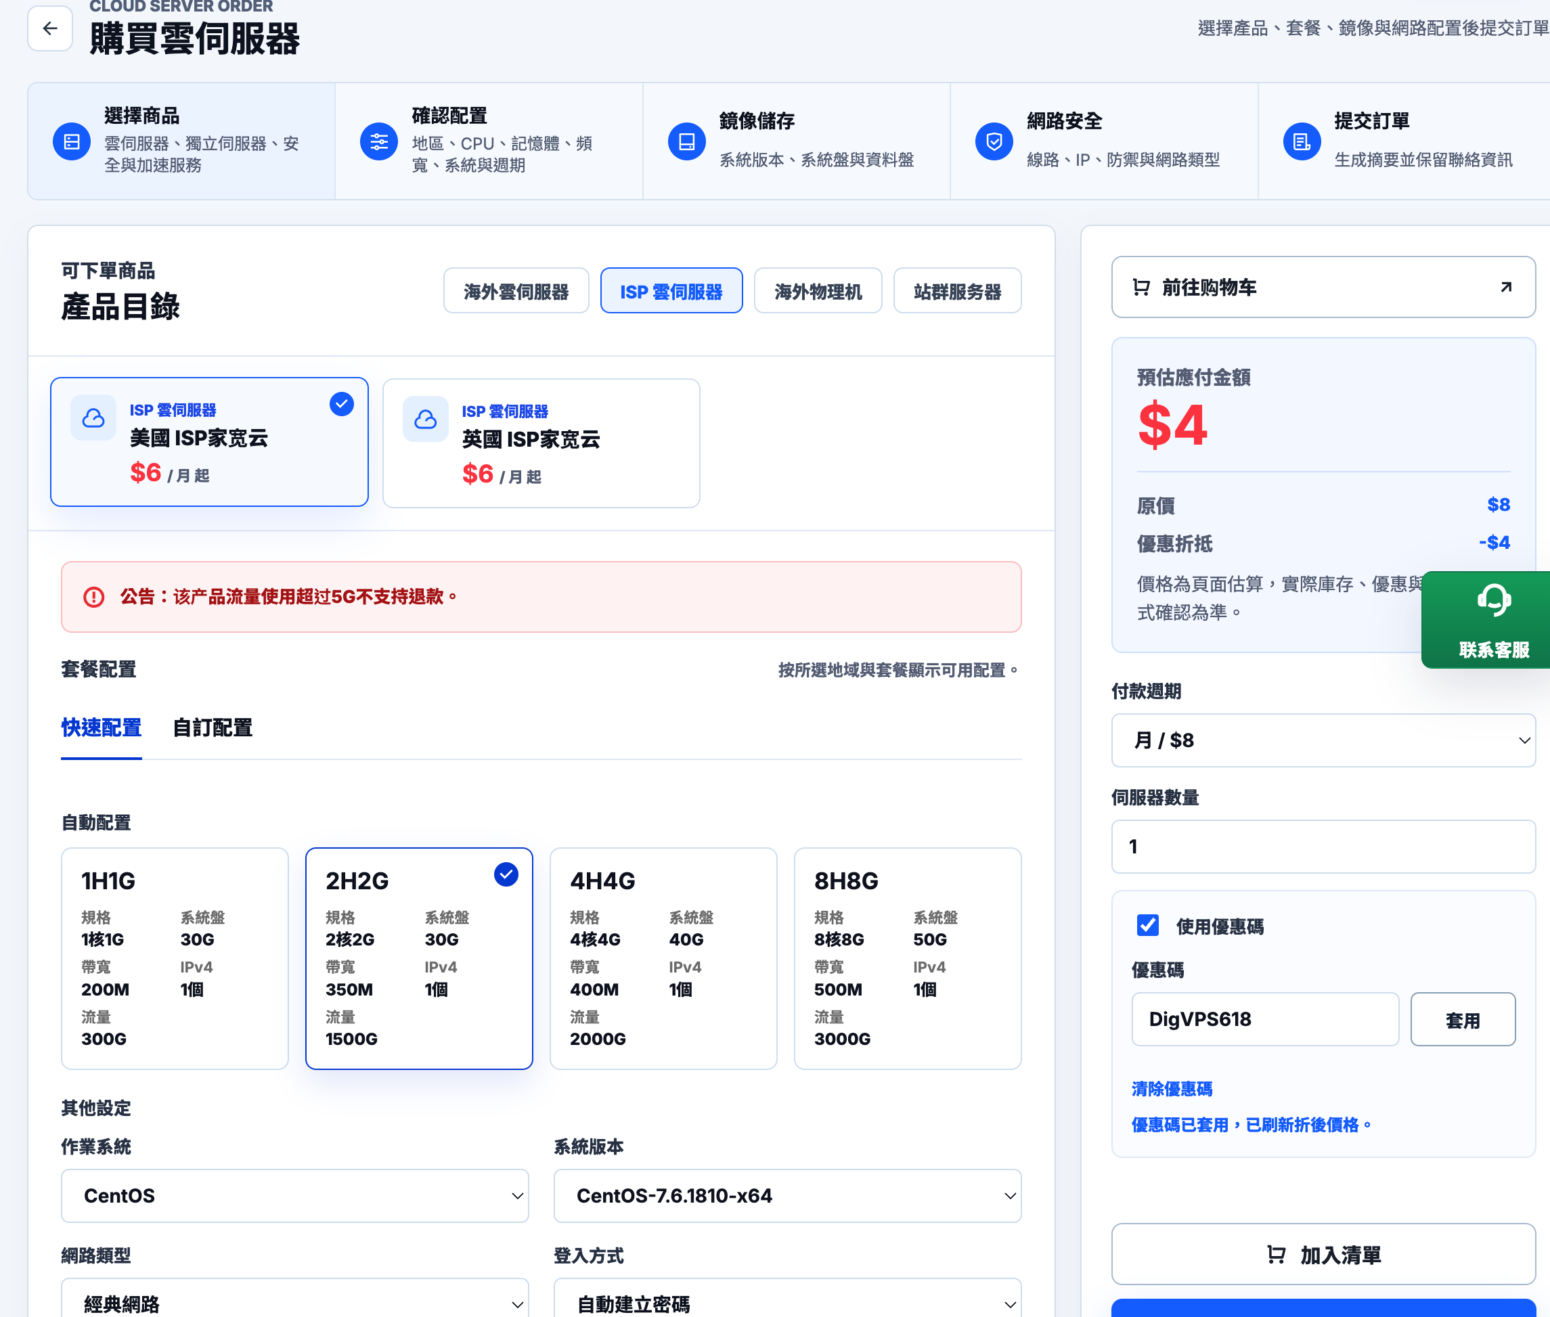This screenshot has height=1317, width=1550.
Task: Click the warning icon in the 公告 banner
Action: tap(93, 596)
